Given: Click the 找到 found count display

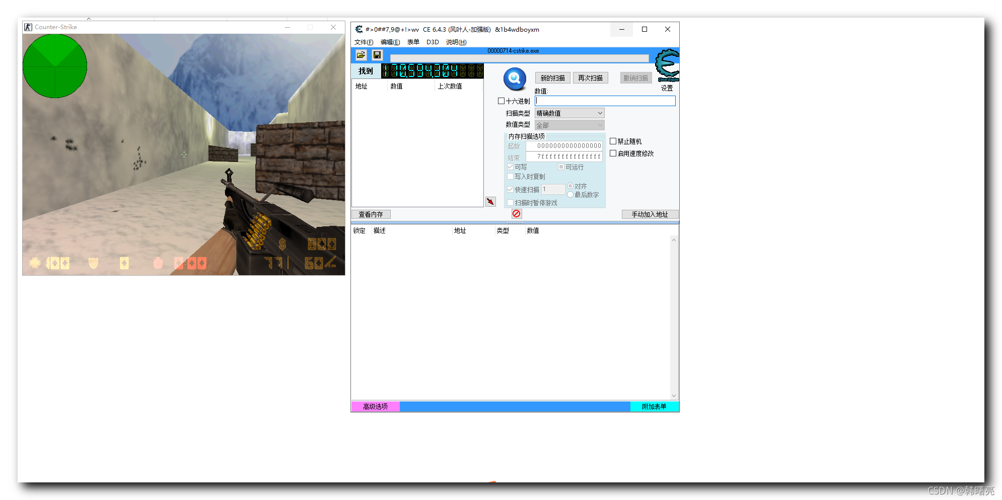Looking at the screenshot, I should pos(433,71).
